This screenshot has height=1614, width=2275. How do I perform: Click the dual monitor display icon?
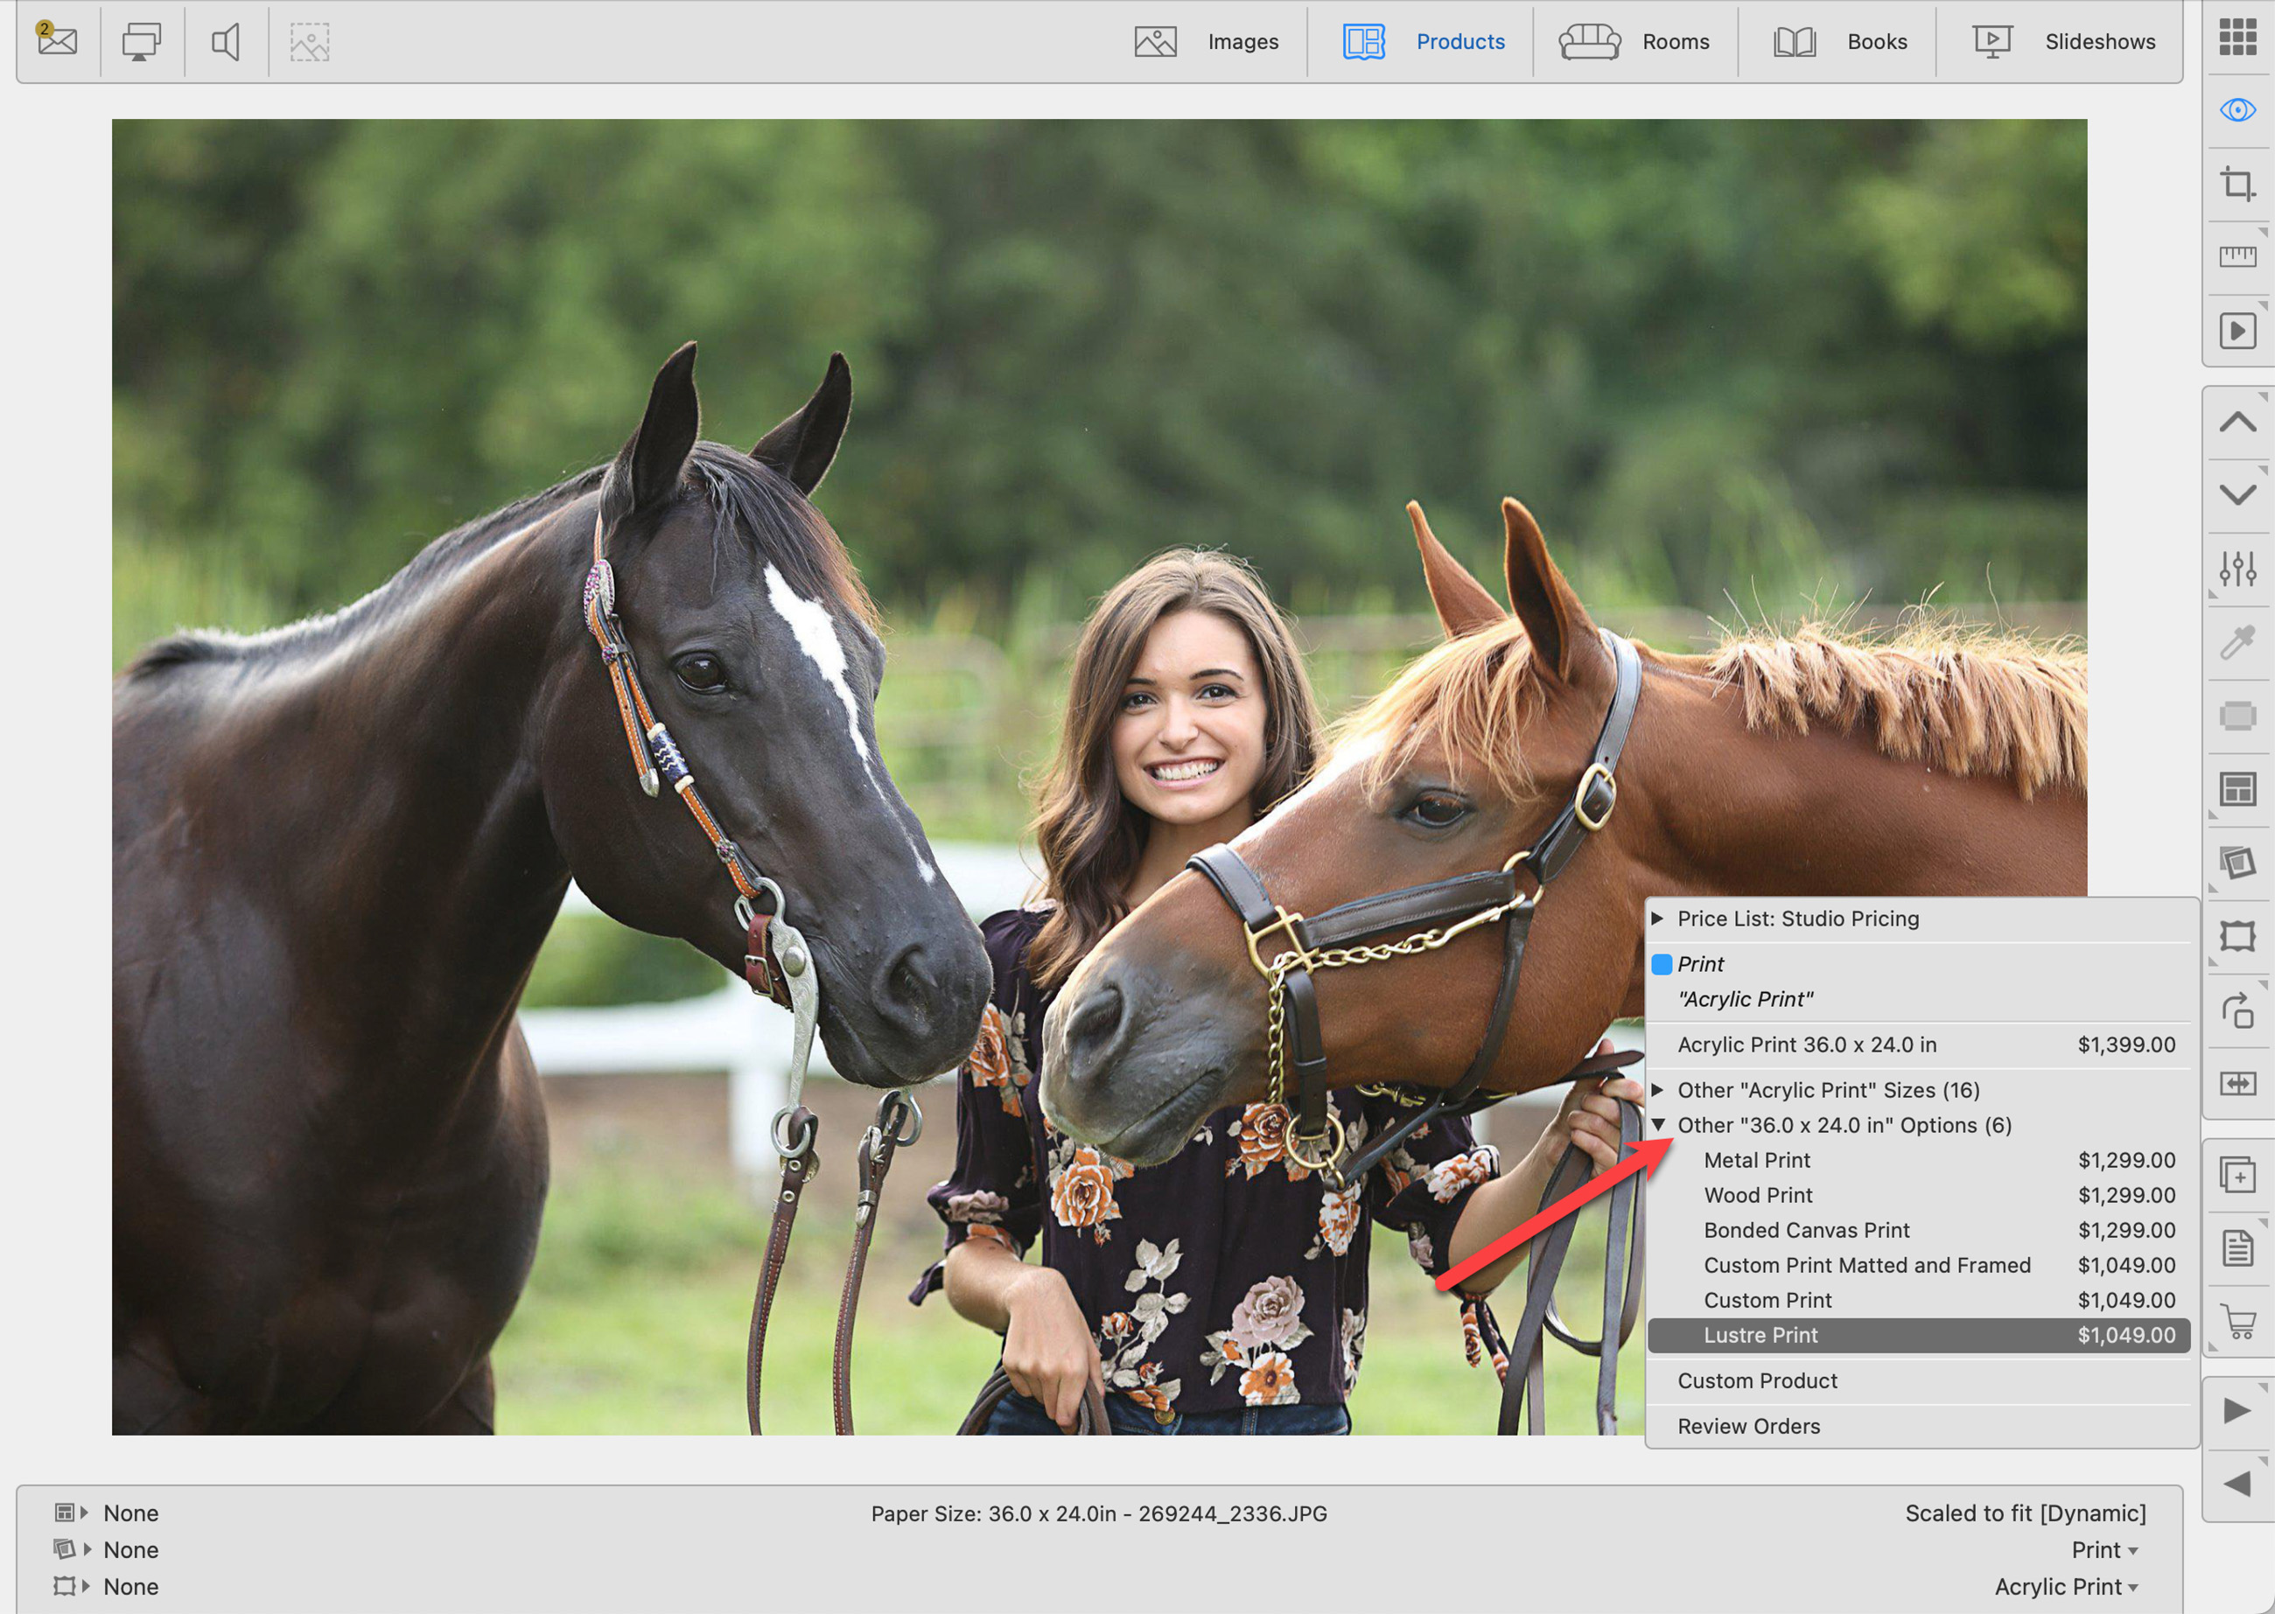click(x=141, y=42)
